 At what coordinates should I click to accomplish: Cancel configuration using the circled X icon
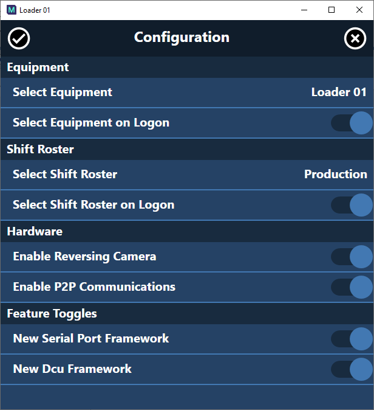click(x=355, y=38)
